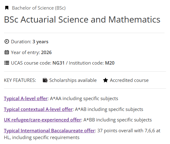Screen dimensions: 170x144
Task: Open the Typical contextual A-level offer link
Action: pos(38,109)
